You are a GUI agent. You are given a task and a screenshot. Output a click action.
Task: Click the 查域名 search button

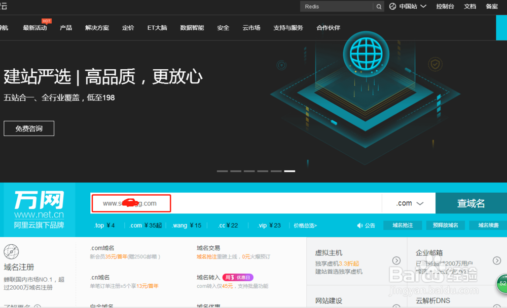470,203
